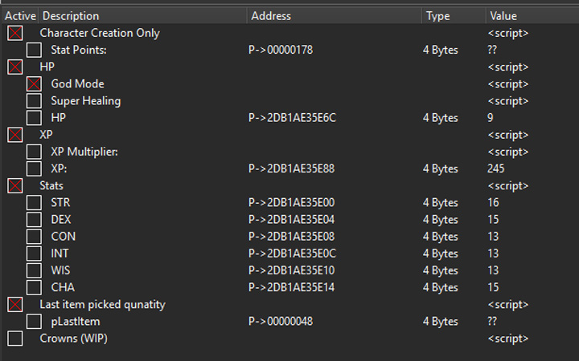Uncheck the Last item picked quantity group
The width and height of the screenshot is (579, 361).
[15, 305]
